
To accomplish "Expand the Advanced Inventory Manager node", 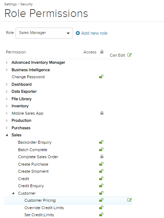I will point(7,63).
